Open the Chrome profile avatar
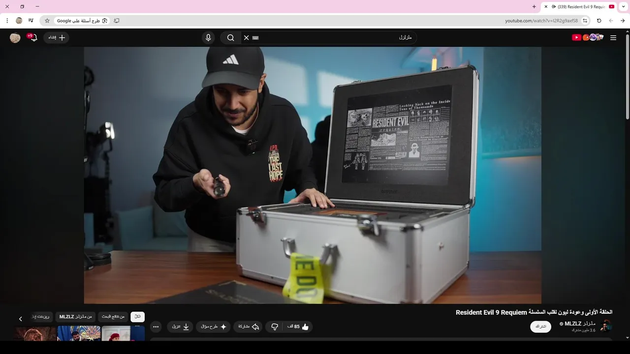Image resolution: width=630 pixels, height=354 pixels. pos(19,21)
